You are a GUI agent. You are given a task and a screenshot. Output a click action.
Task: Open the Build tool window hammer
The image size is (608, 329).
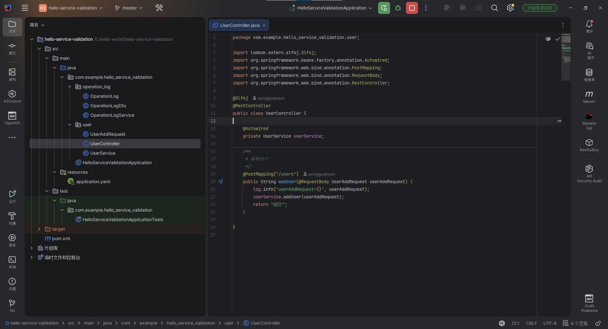tap(12, 218)
